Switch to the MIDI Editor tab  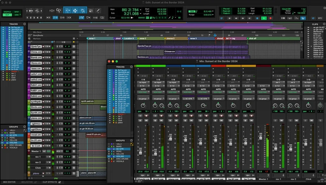(6, 182)
